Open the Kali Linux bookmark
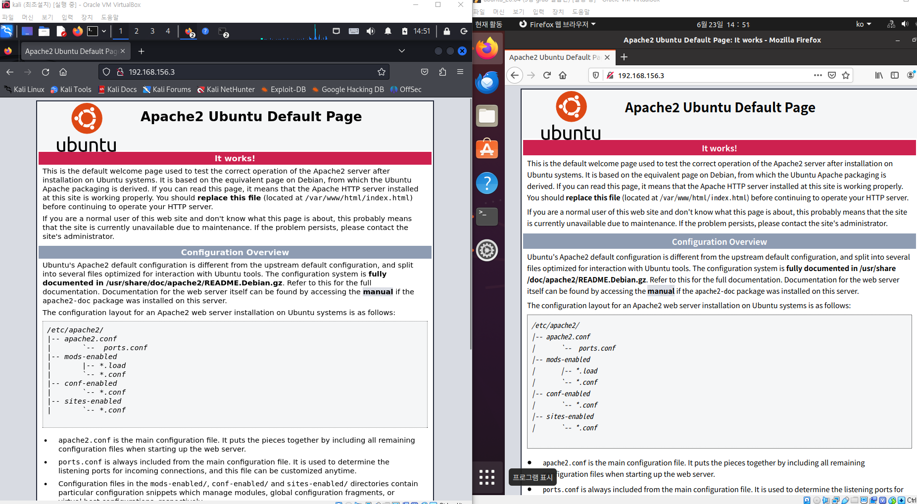 24,90
